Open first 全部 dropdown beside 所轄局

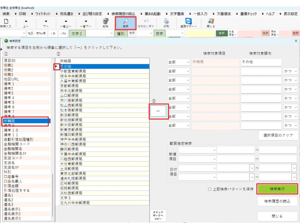178,62
